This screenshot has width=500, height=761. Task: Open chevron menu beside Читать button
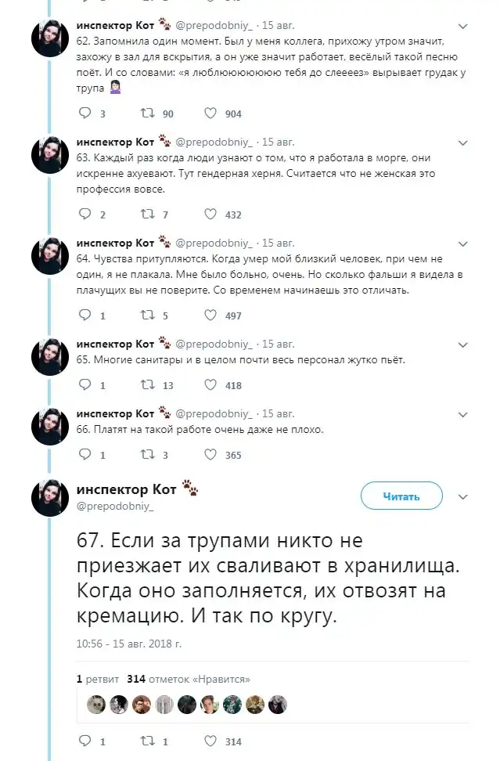pos(463,496)
